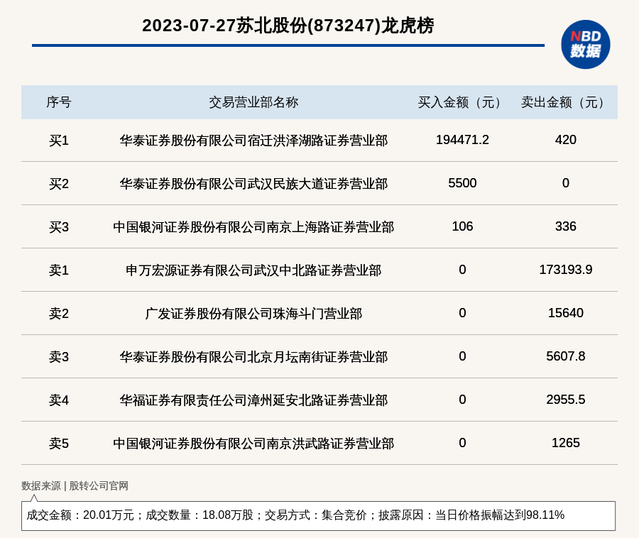The image size is (639, 538).
Task: Click 中国银河证券股份有限公司南京上海路证券营业部
Action: [x=253, y=227]
